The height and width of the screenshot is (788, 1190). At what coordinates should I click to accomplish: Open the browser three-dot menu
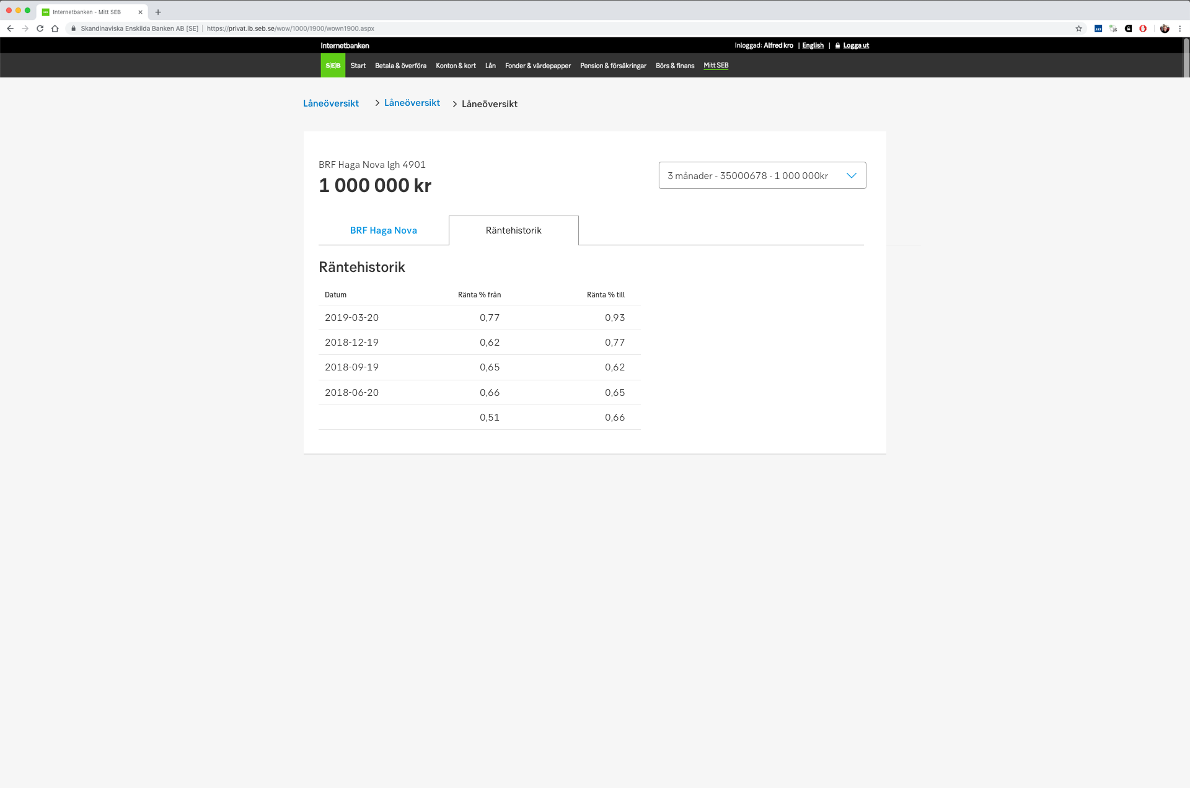coord(1181,28)
